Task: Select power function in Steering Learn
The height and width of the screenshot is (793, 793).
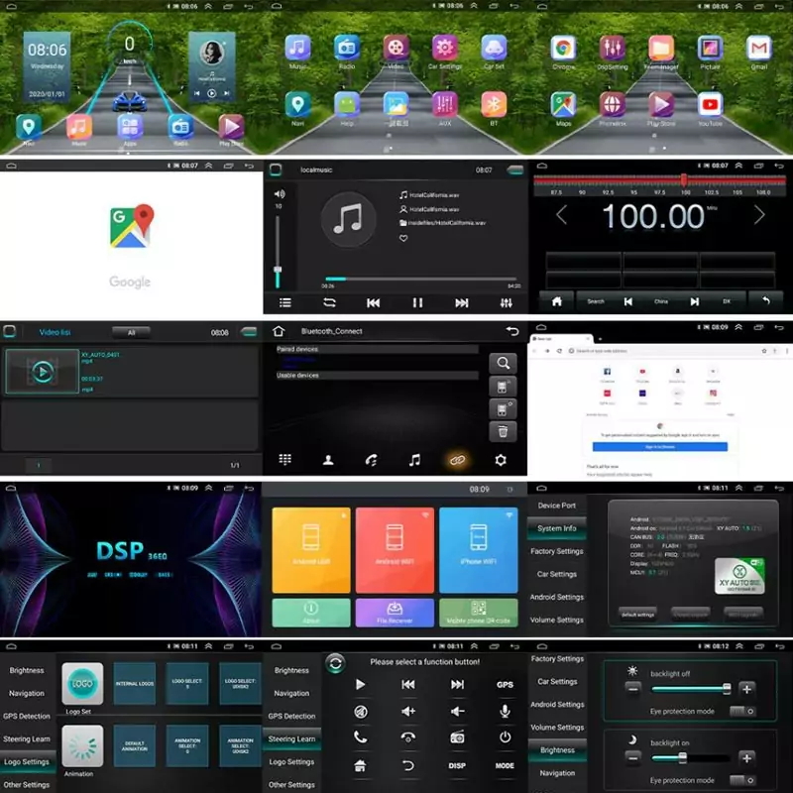Action: point(505,737)
